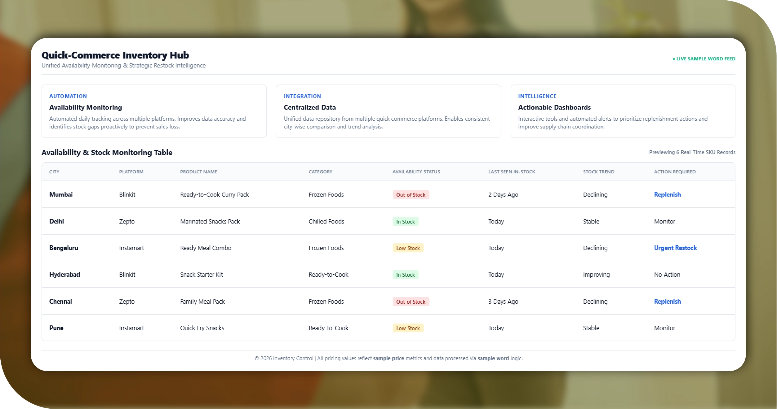Click the Action Required column header
The image size is (777, 409).
pyautogui.click(x=675, y=172)
